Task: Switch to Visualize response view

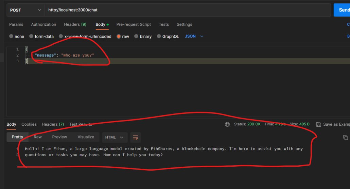Action: (x=86, y=137)
